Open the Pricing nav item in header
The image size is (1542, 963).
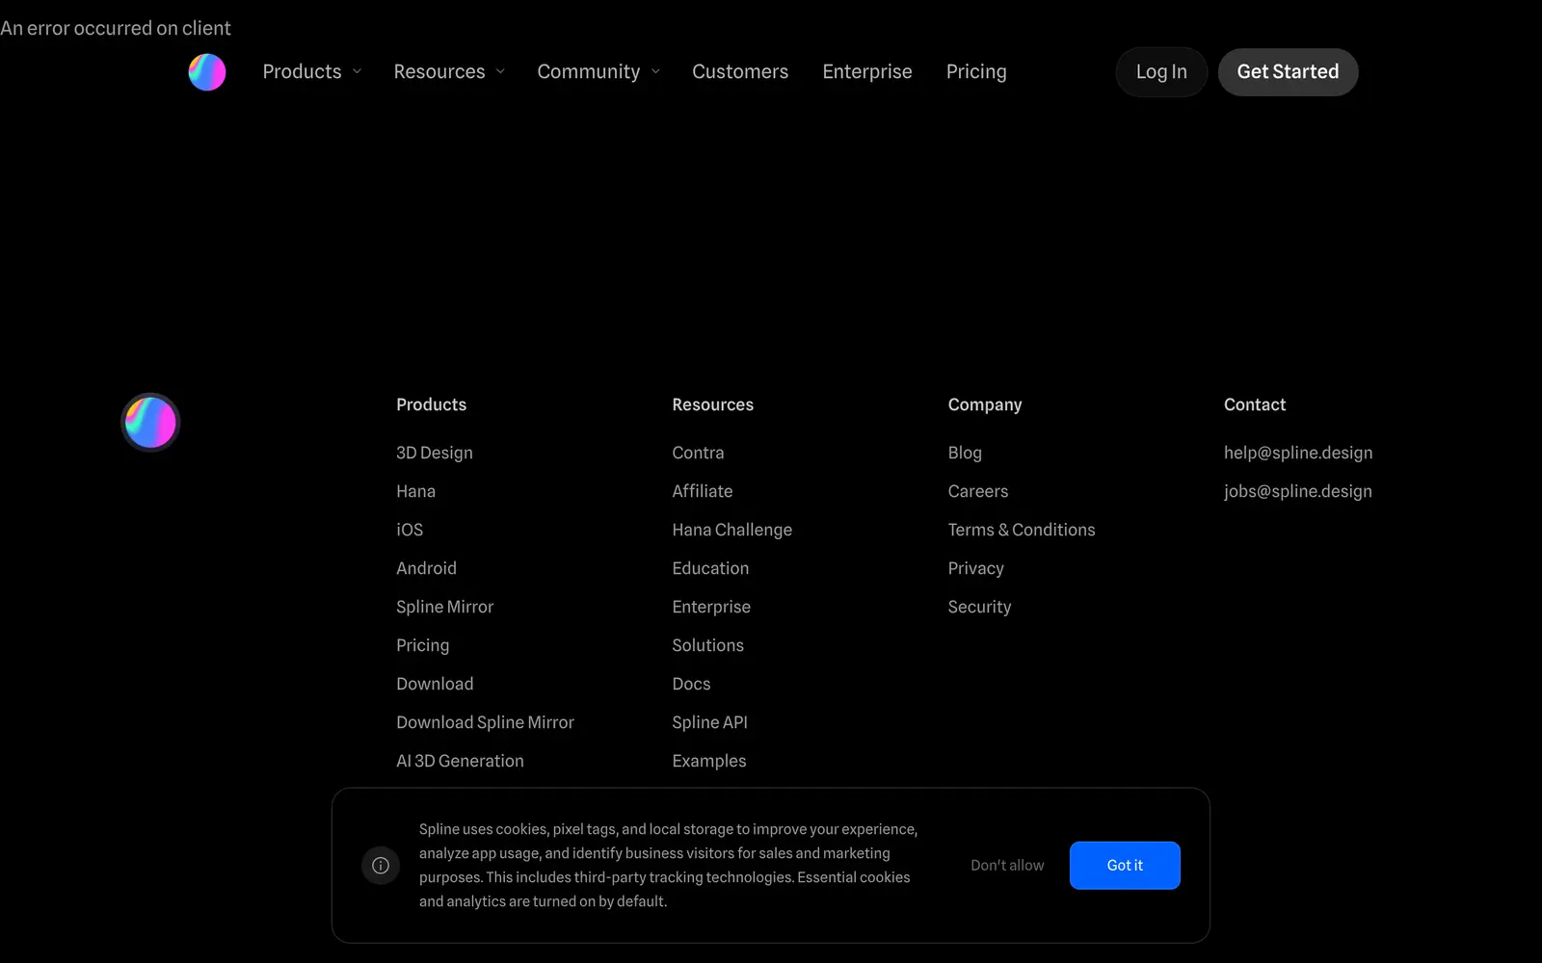point(976,72)
